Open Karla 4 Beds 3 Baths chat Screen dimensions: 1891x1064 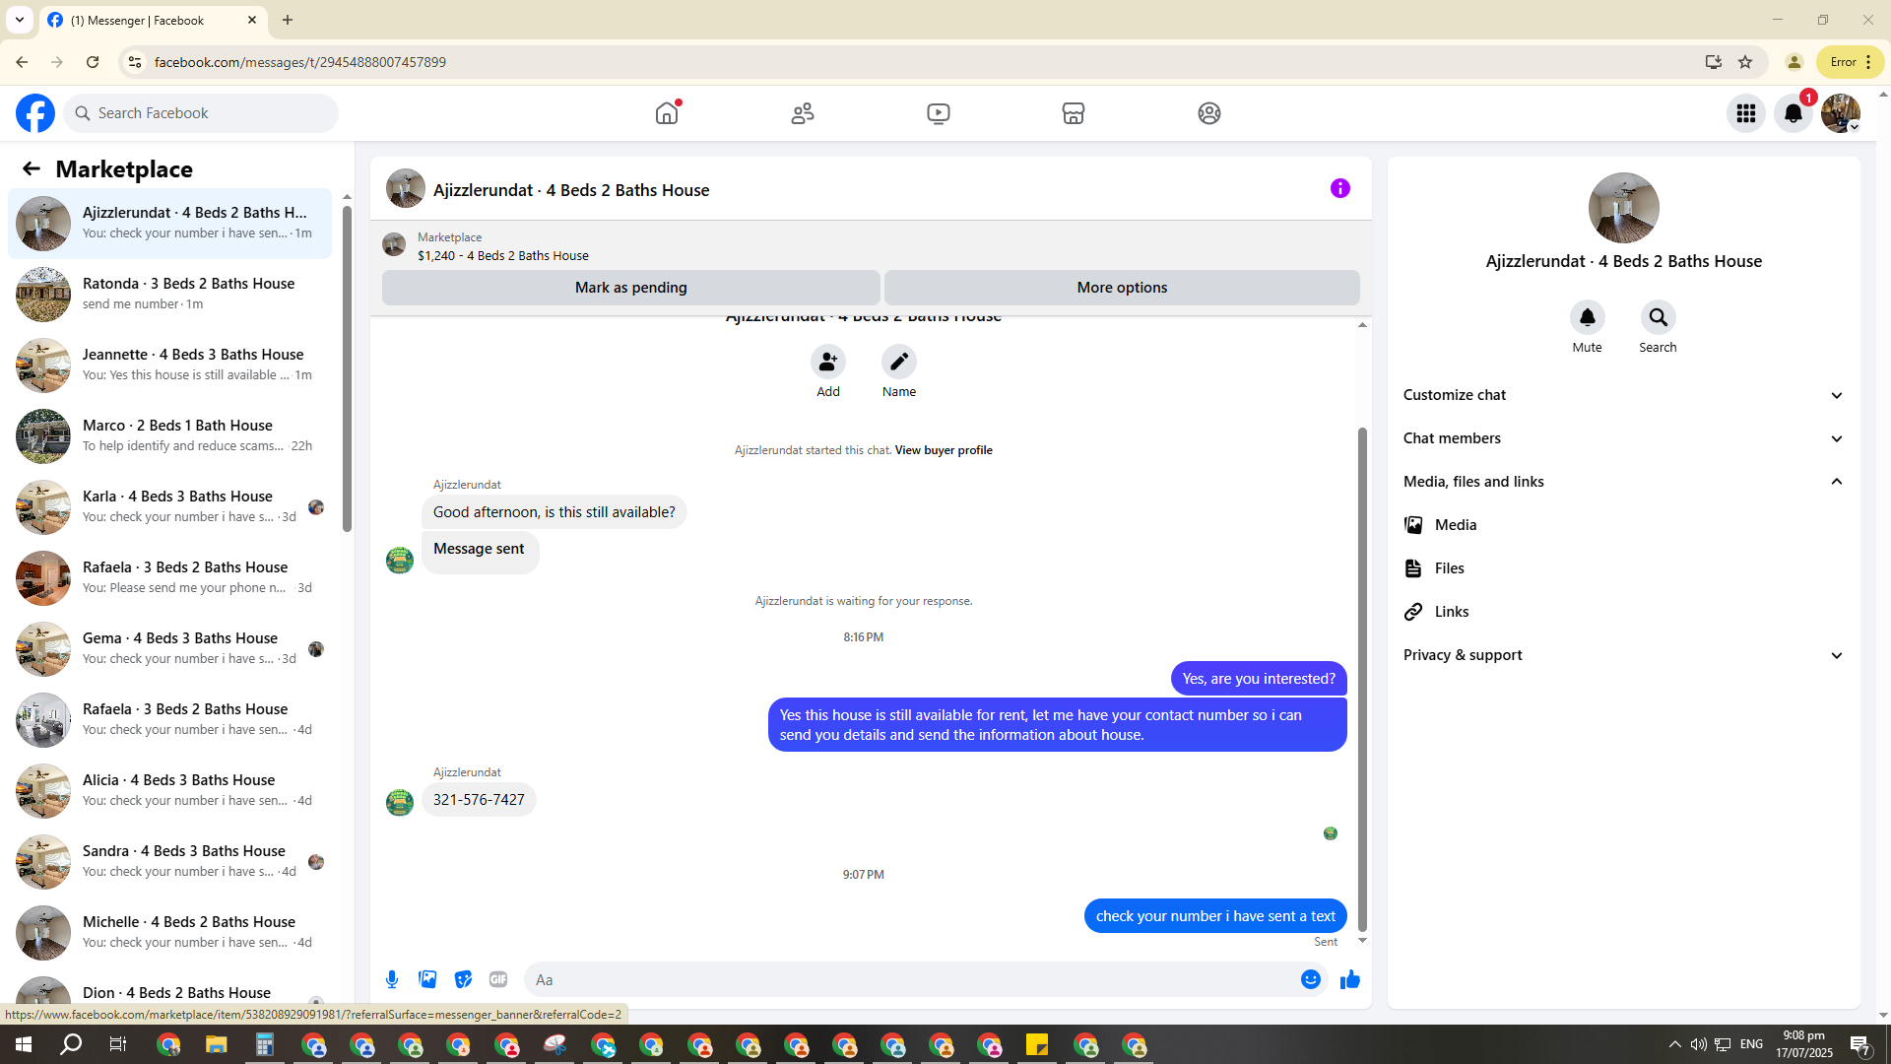coord(169,506)
